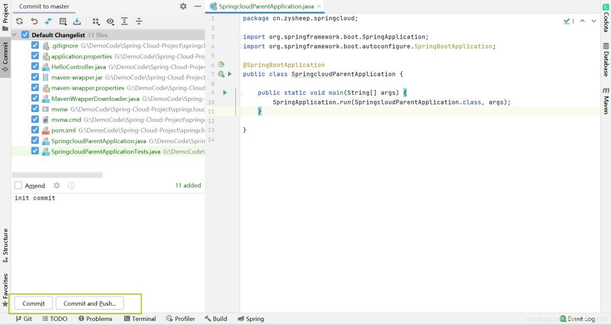The width and height of the screenshot is (611, 325).
Task: Click the Expand All icon
Action: [x=124, y=21]
